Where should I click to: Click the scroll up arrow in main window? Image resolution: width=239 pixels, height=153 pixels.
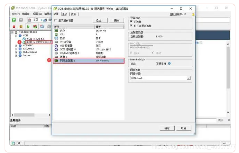(228, 44)
